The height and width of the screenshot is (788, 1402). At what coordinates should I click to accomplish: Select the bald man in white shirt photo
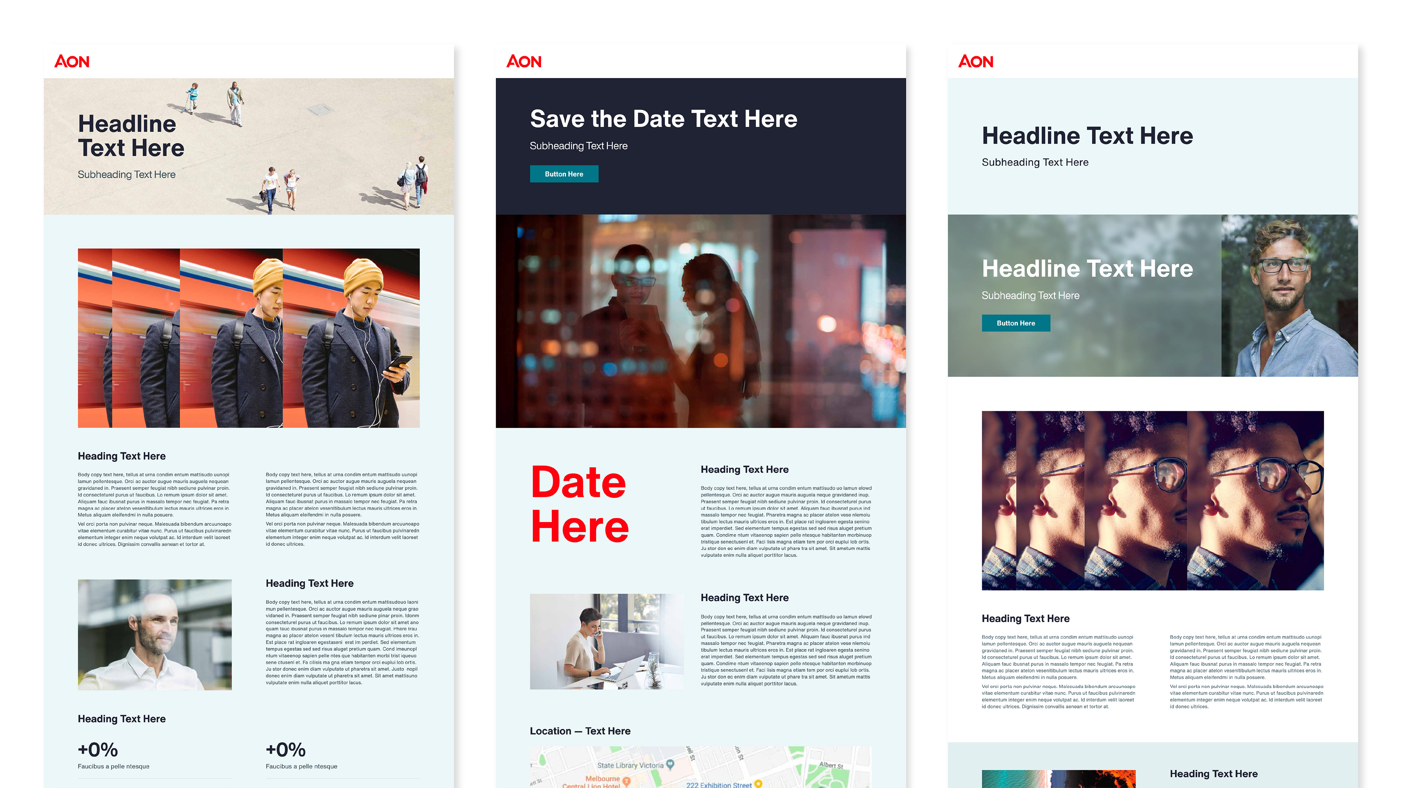pos(154,635)
